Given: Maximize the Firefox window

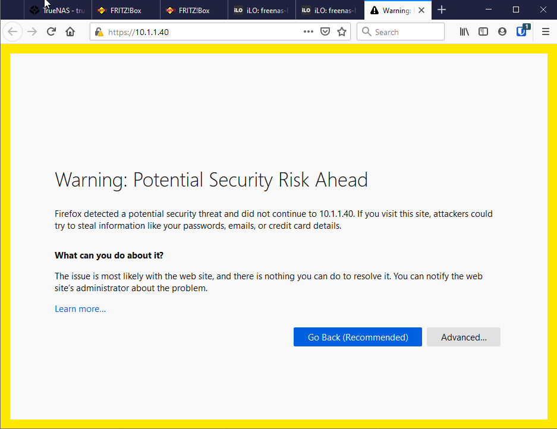Looking at the screenshot, I should click(x=516, y=10).
